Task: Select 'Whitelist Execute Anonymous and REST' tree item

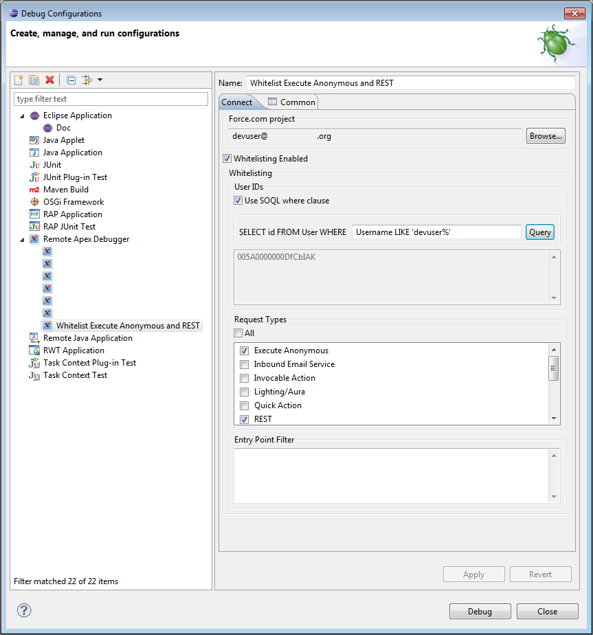Action: point(122,326)
